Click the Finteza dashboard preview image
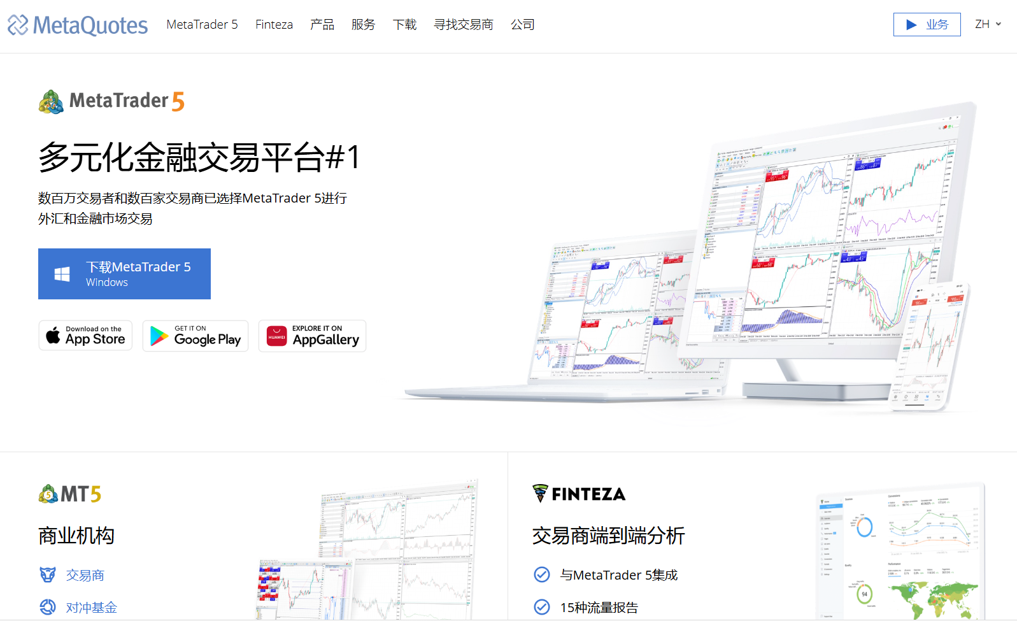 click(900, 552)
